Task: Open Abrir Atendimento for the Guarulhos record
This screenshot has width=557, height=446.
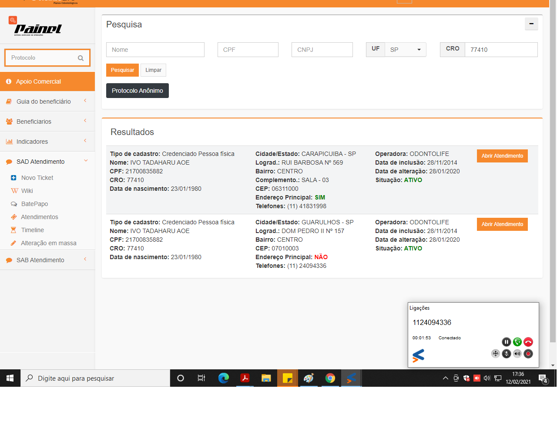Action: coord(502,224)
